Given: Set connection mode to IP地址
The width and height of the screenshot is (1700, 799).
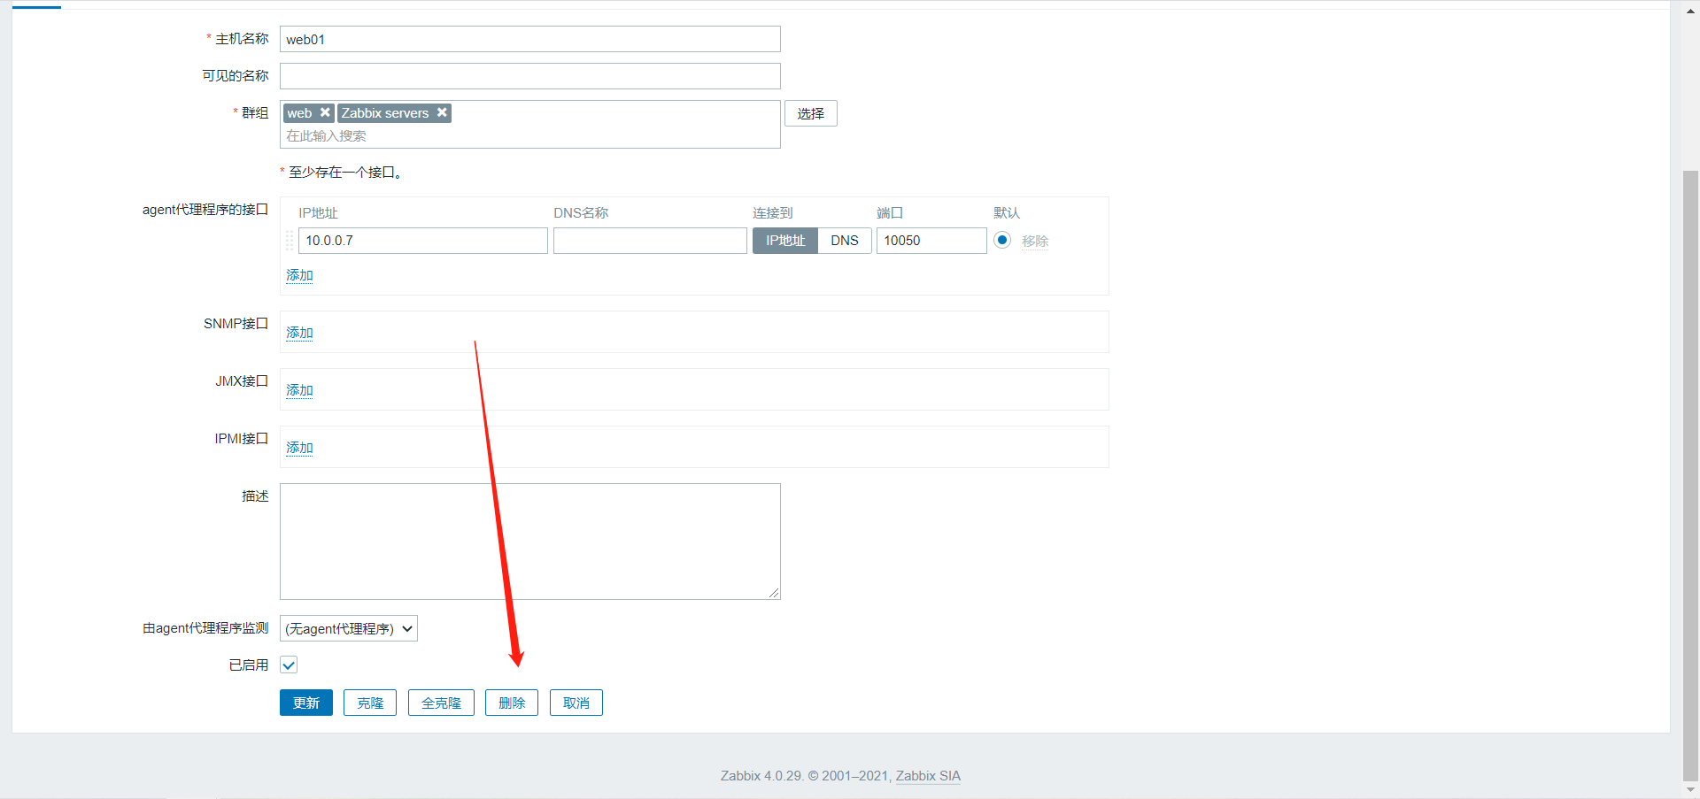Looking at the screenshot, I should click(785, 241).
